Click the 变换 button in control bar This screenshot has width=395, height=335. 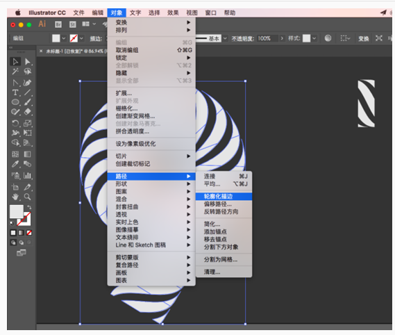tap(364, 38)
